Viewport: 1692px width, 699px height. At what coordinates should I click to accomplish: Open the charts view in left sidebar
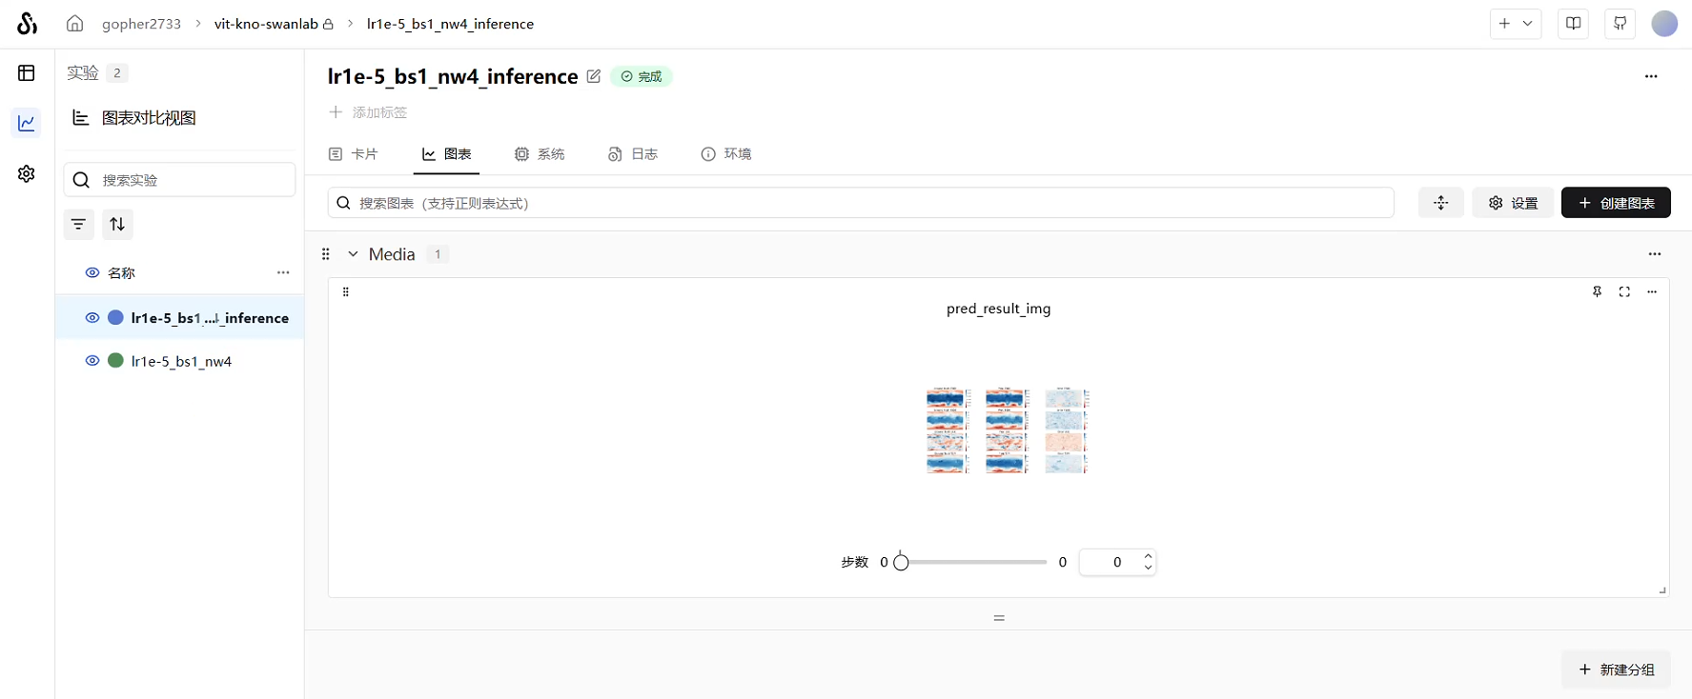(x=27, y=123)
